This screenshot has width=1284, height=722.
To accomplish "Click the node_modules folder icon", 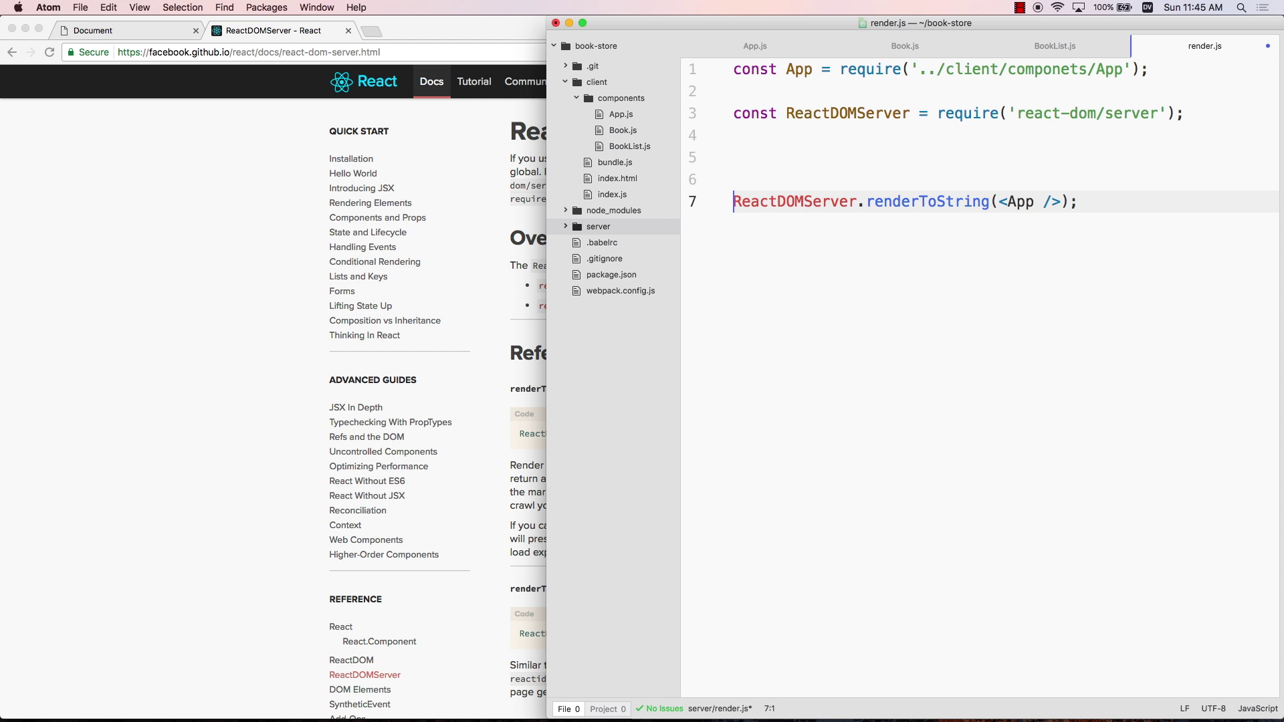I will [x=577, y=211].
